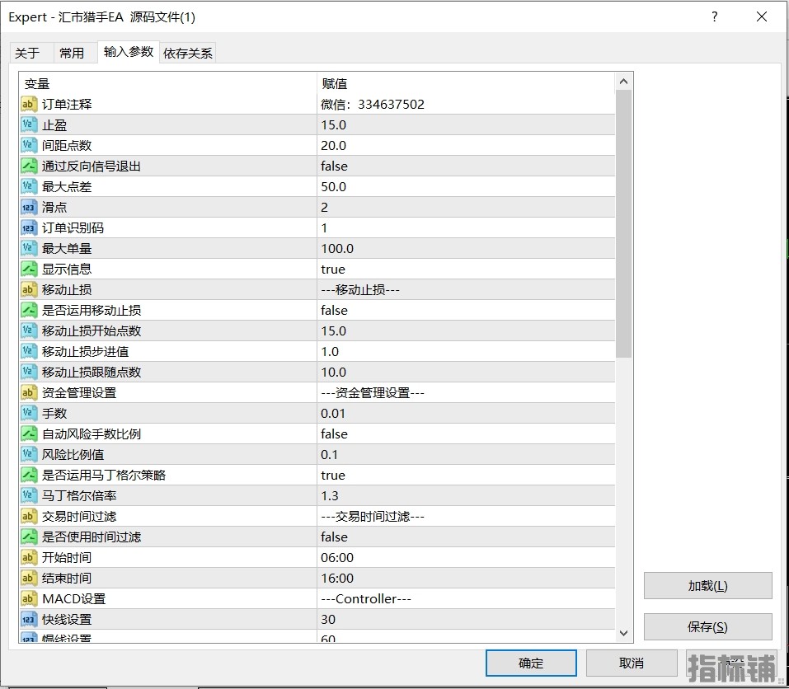Image resolution: width=789 pixels, height=689 pixels.
Task: Click the 间距点数 value 20.0
Action: point(334,145)
